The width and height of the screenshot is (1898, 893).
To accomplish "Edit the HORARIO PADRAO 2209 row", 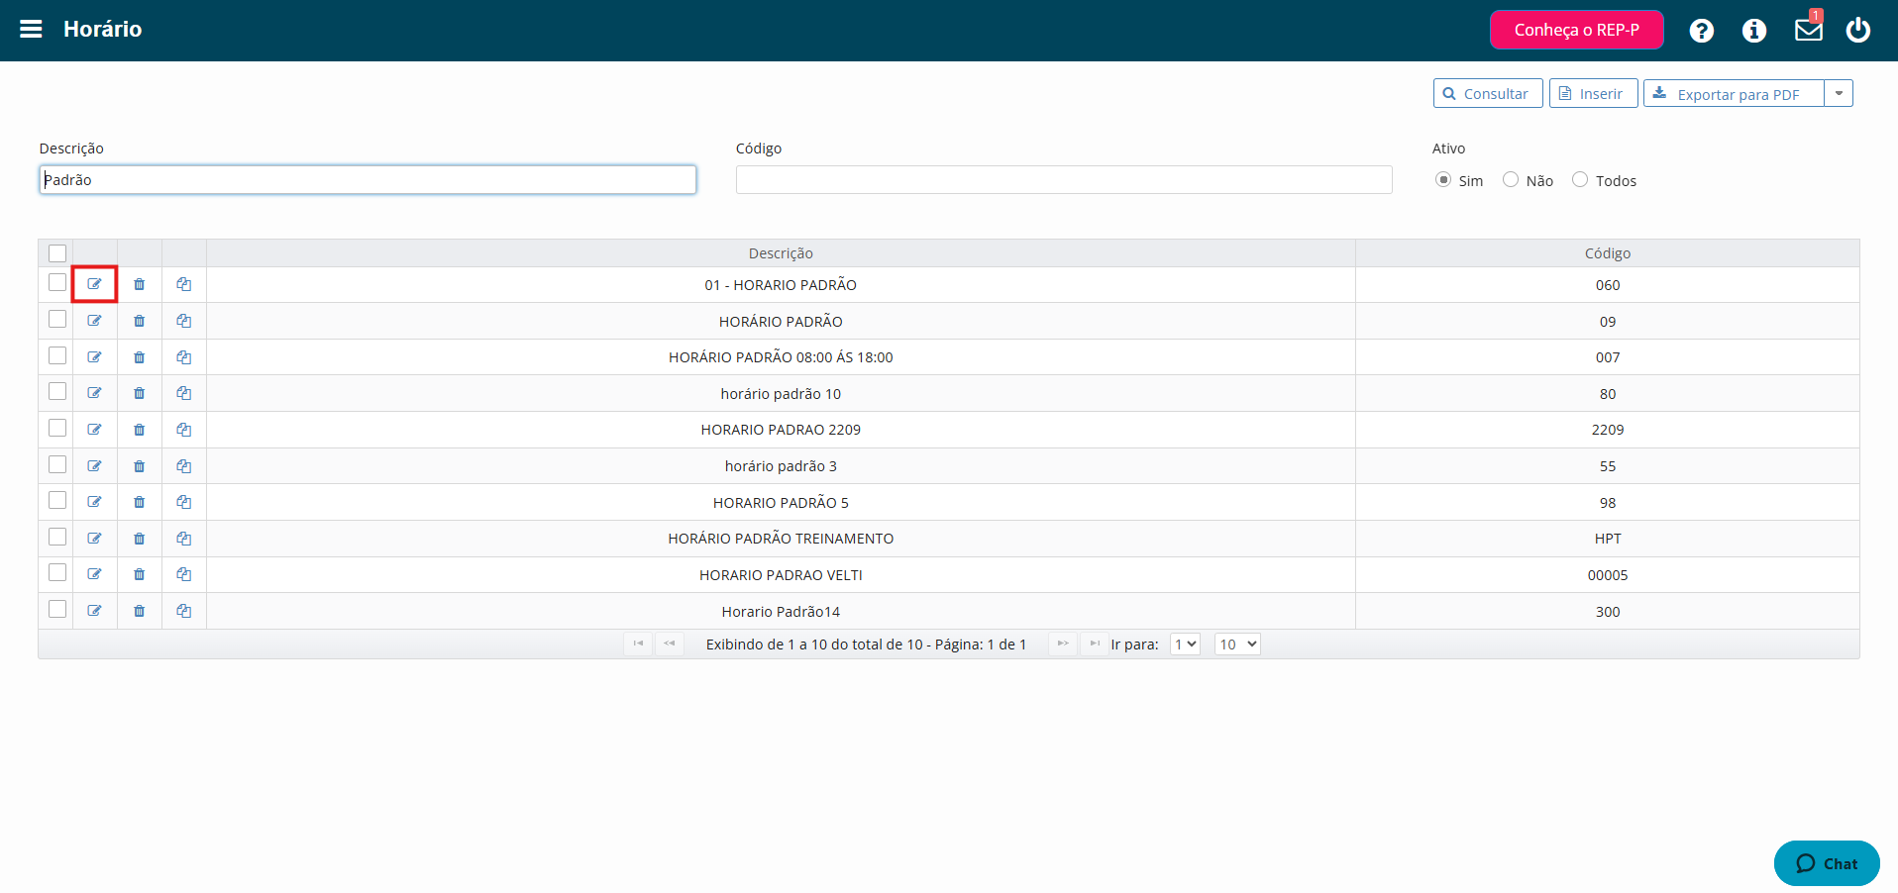I will click(94, 430).
